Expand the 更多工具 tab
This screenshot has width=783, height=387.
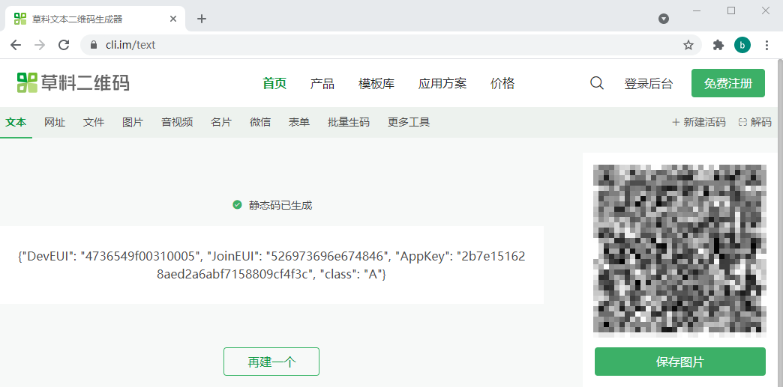click(409, 122)
